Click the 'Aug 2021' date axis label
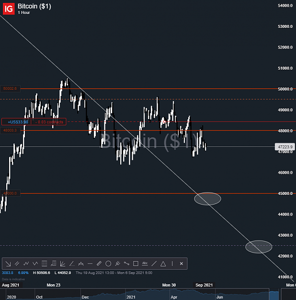Viewport: 296px width, 300px height. 11,285
